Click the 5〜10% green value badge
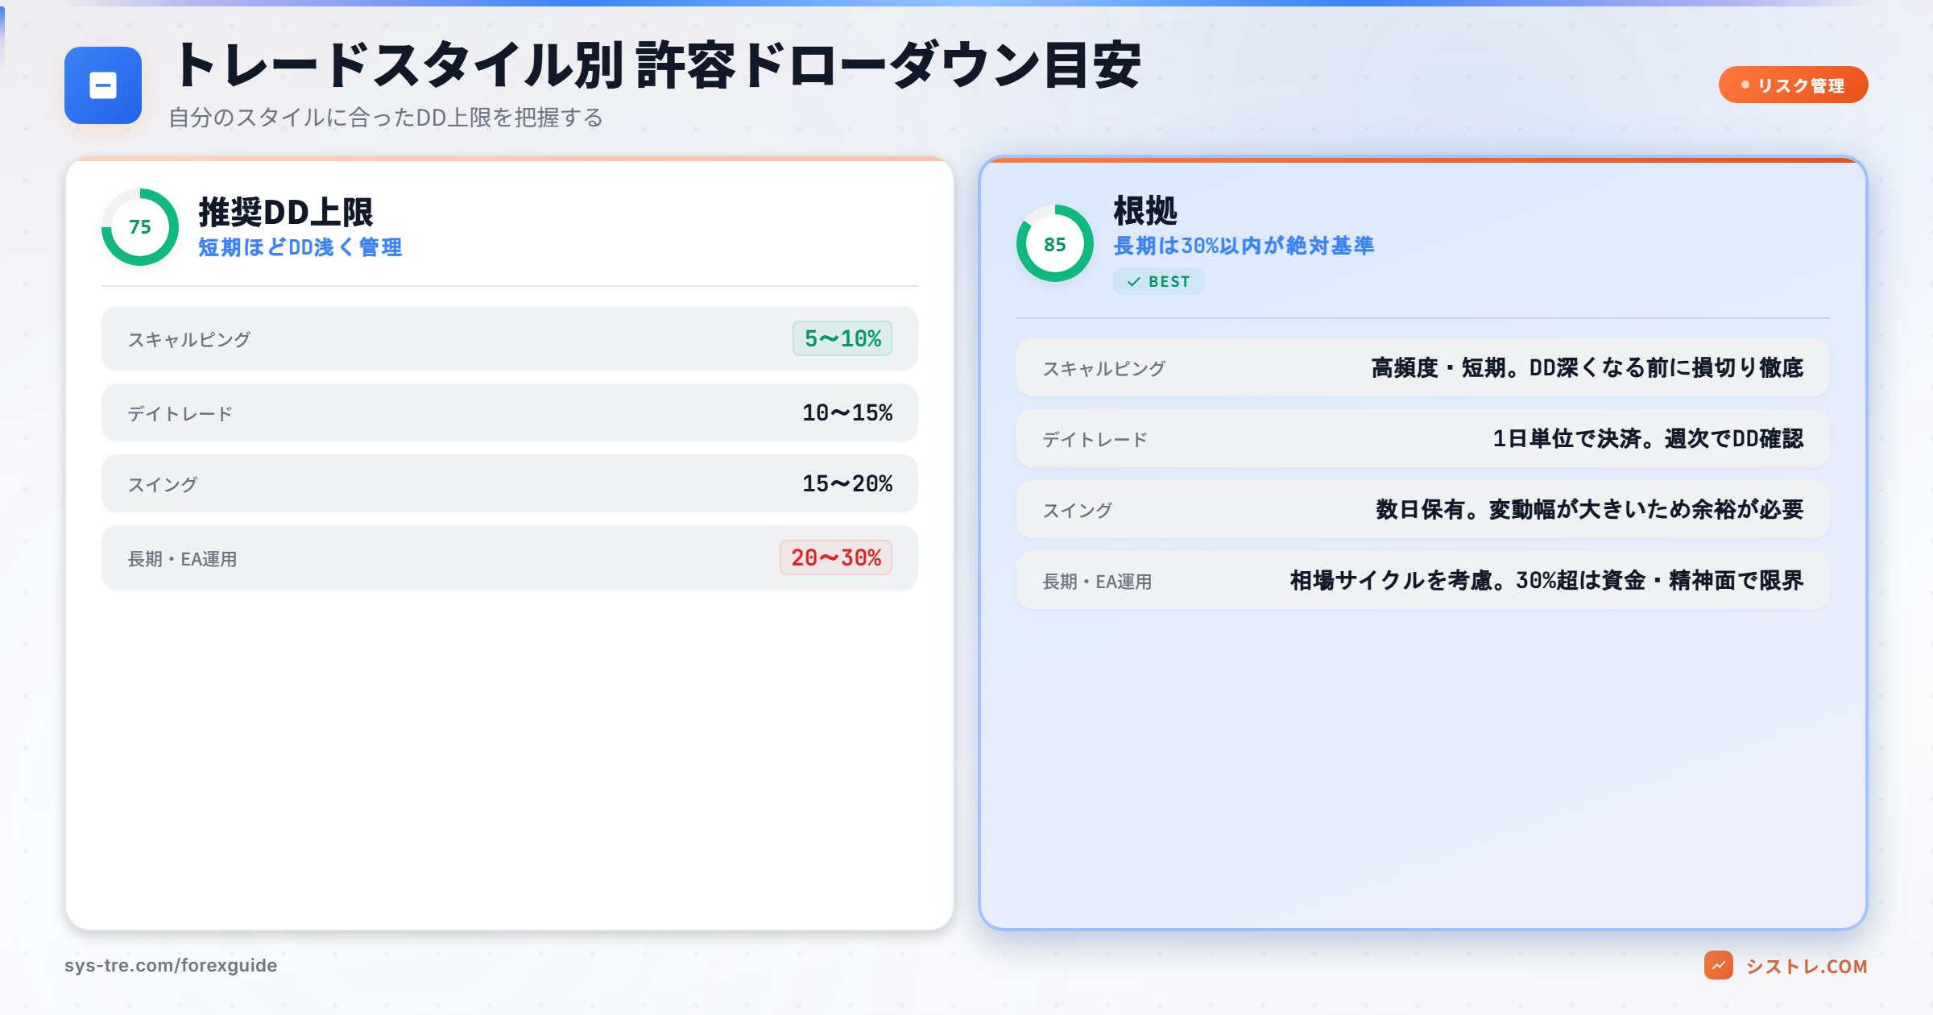Viewport: 1933px width, 1015px height. coord(842,338)
